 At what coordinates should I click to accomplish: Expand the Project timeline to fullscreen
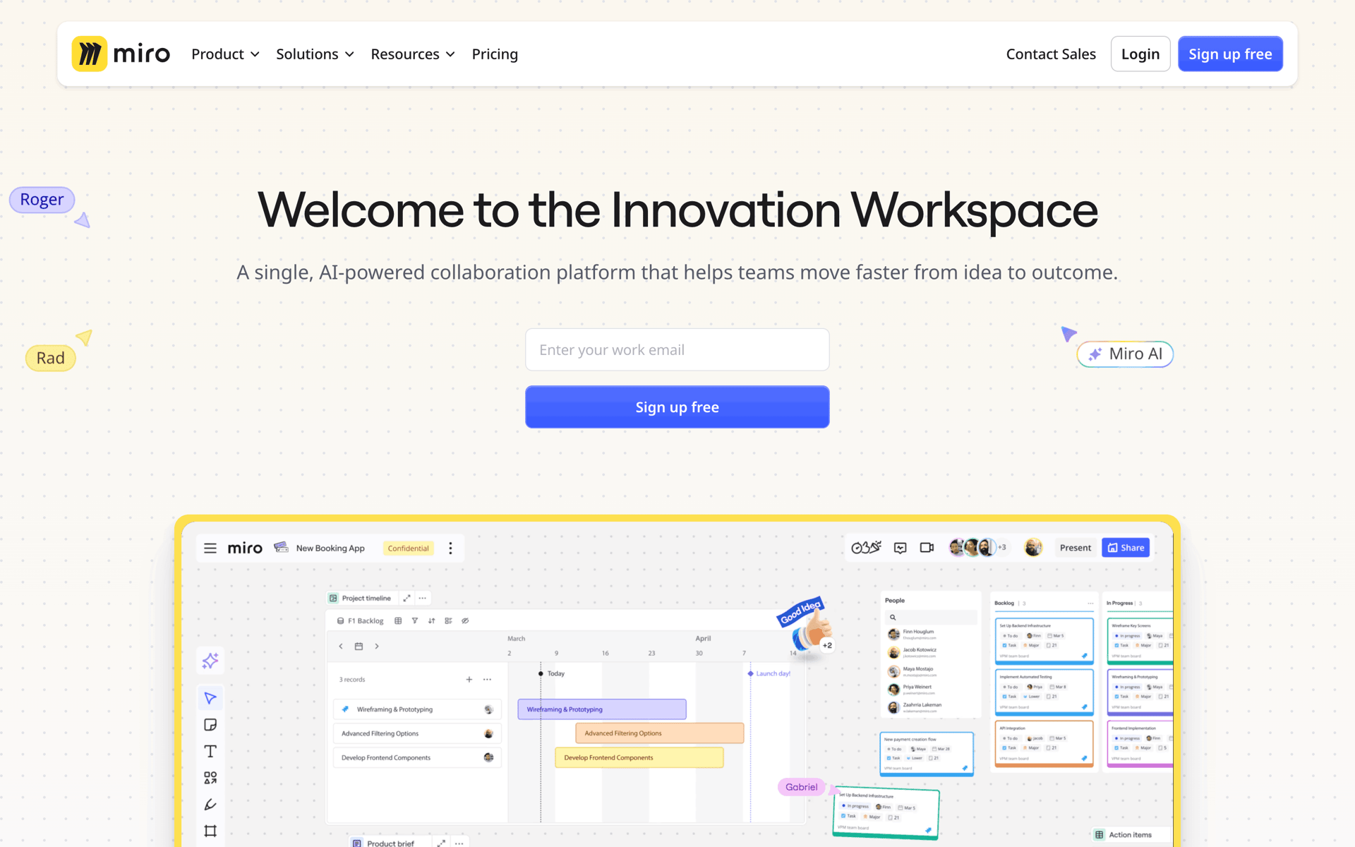click(x=406, y=598)
